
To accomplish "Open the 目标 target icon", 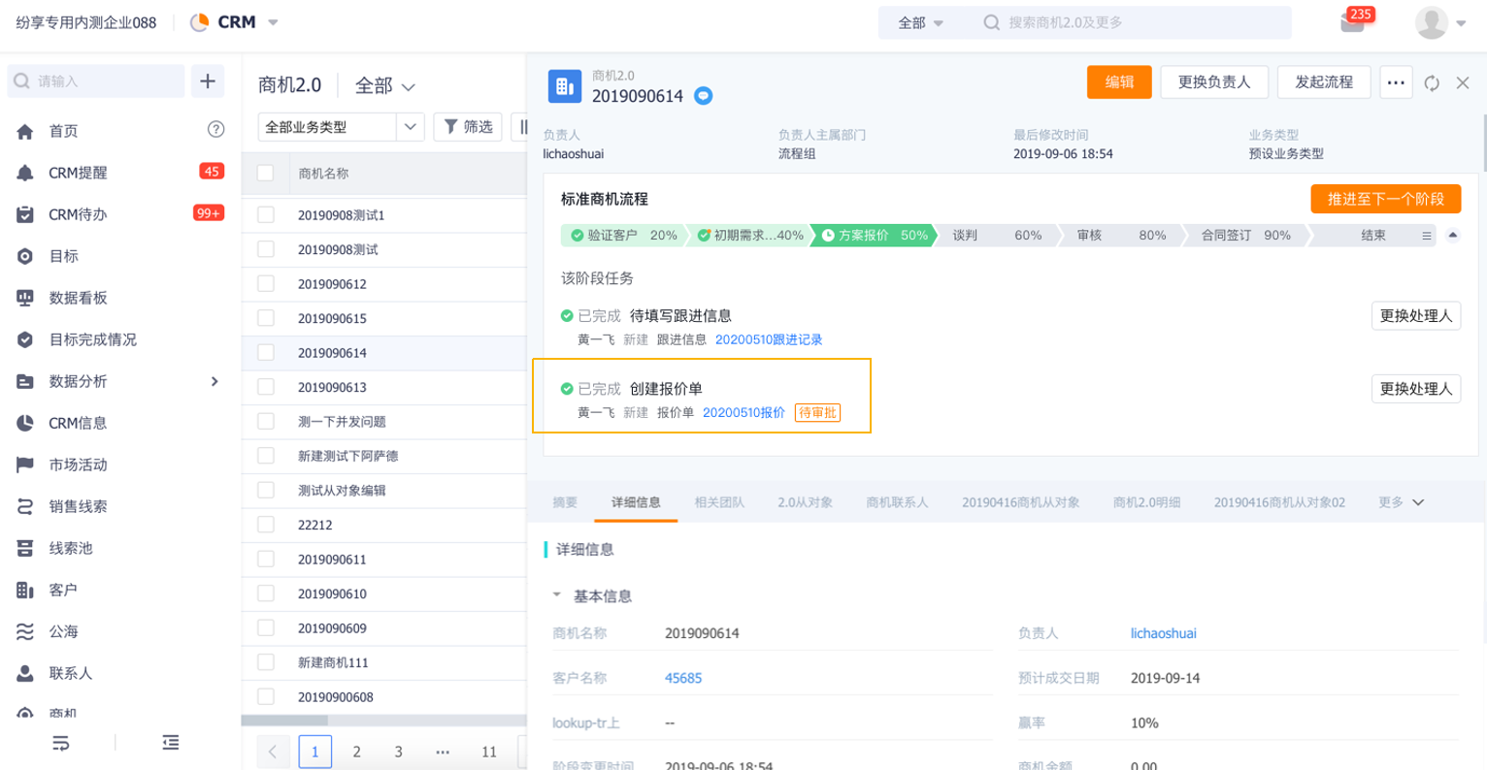I will point(25,256).
